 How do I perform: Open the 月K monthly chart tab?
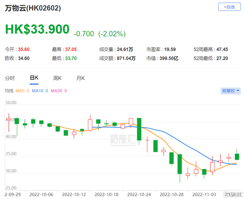(80, 78)
